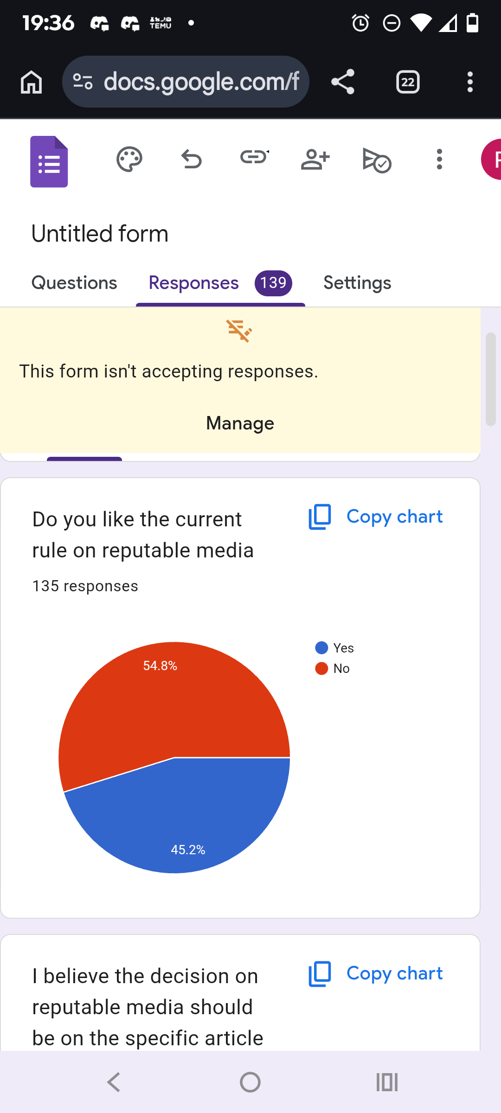
Task: Edit the Untitled form title
Action: [x=100, y=234]
